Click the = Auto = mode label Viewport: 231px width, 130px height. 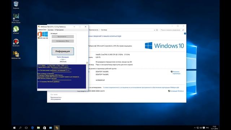coord(63,59)
